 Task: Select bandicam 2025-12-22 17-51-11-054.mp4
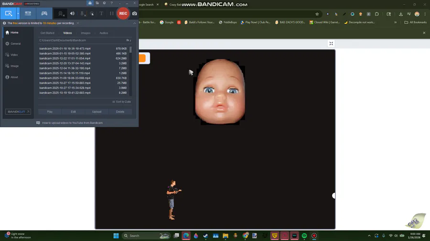(83, 59)
